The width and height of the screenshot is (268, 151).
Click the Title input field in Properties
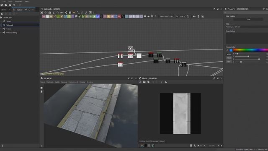(247, 27)
